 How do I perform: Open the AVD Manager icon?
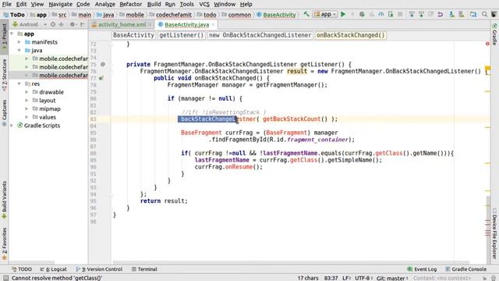point(451,14)
